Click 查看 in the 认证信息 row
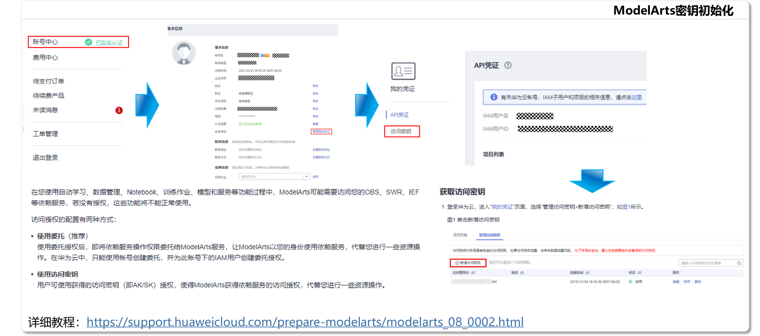Viewport: 760px width, 336px height. (x=315, y=124)
